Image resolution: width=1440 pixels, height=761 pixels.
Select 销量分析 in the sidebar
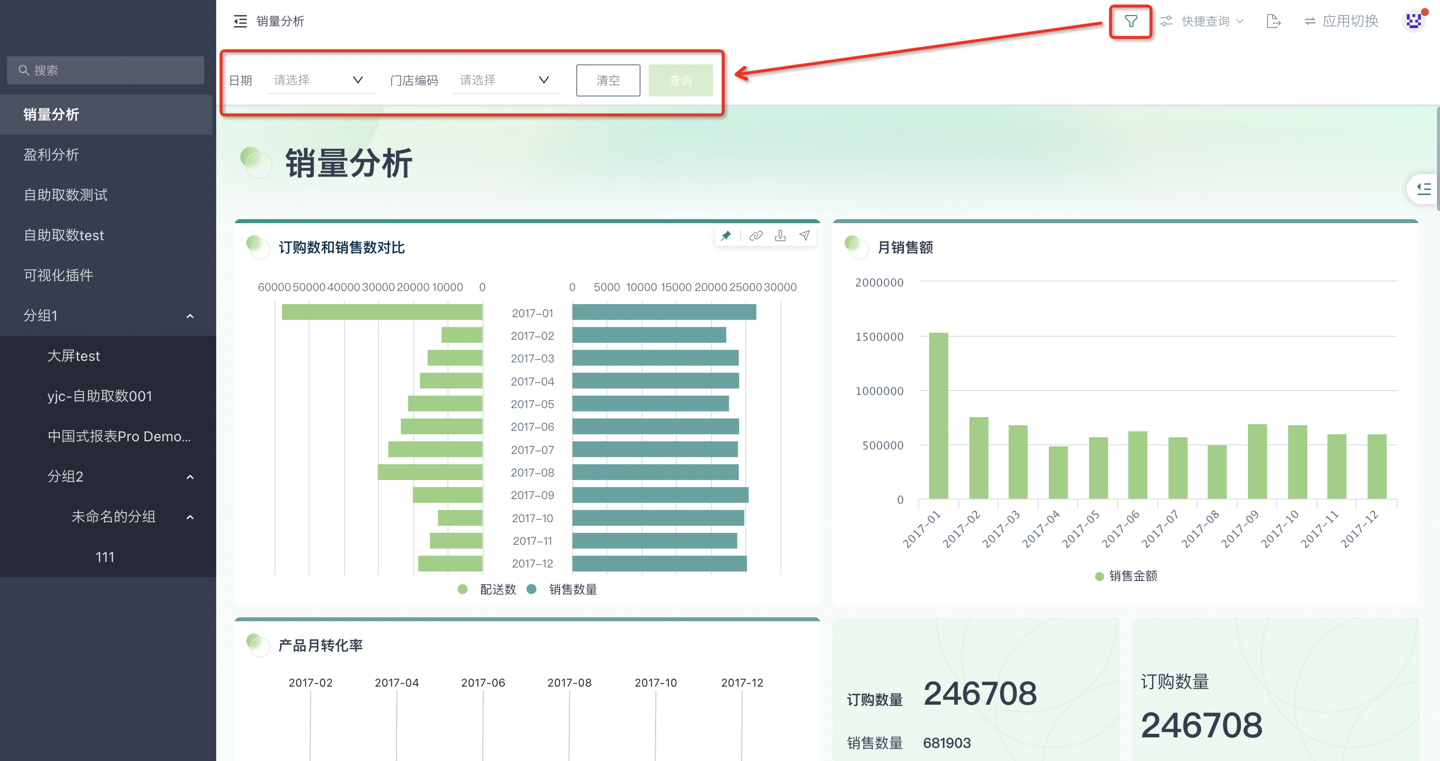(106, 115)
